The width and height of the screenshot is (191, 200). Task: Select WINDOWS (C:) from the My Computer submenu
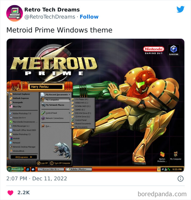pos(80,103)
